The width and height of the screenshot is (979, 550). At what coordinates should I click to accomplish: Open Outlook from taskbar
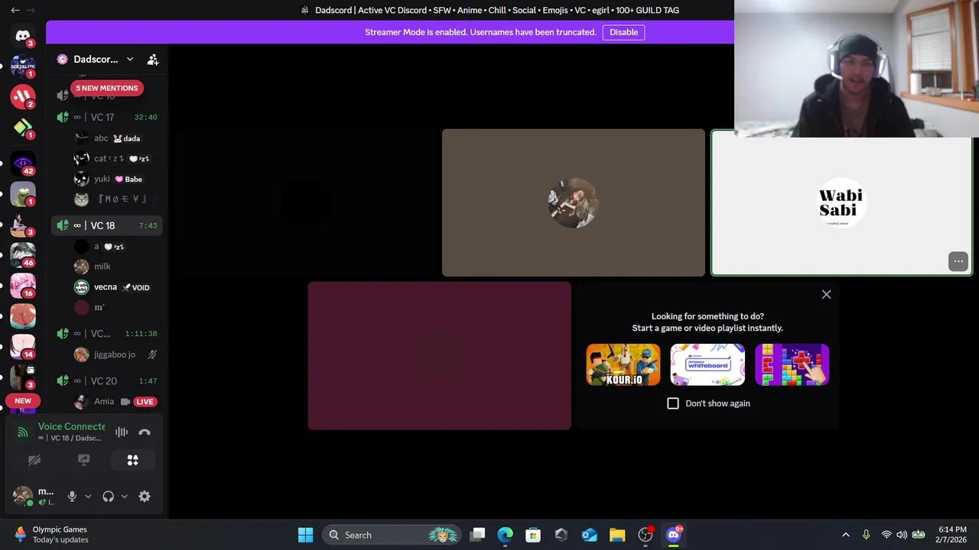(589, 535)
